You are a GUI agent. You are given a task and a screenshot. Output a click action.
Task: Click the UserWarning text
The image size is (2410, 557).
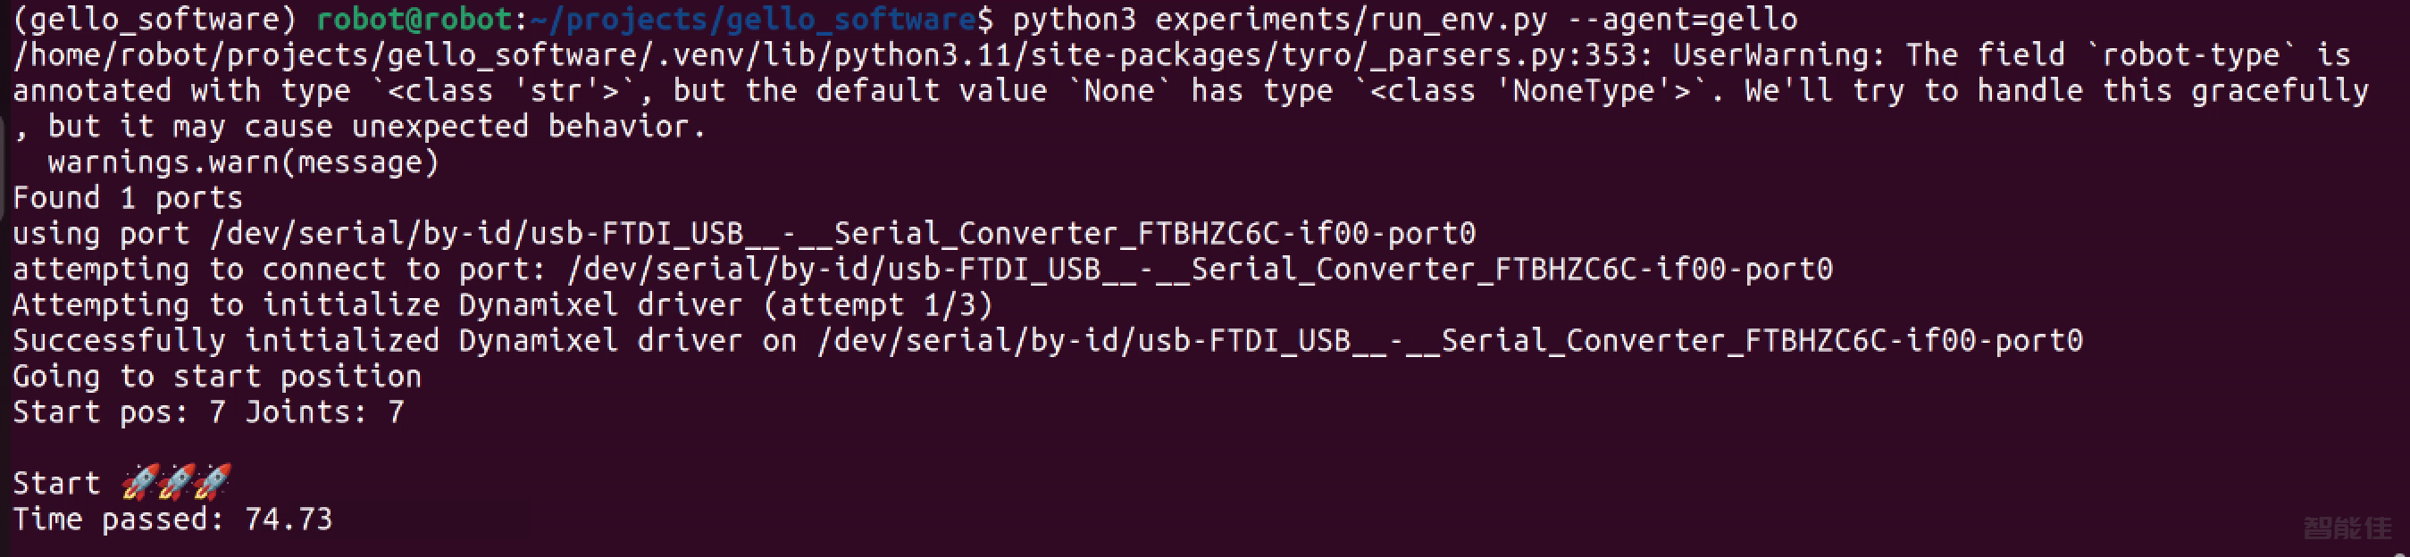click(1778, 55)
